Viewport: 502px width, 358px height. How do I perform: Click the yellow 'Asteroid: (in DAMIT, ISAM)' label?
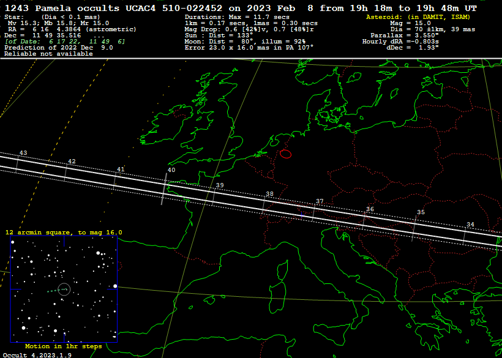418,17
